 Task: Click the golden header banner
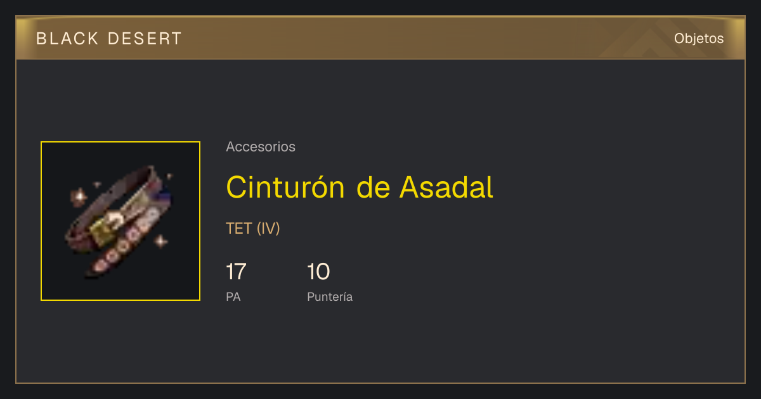tap(380, 38)
